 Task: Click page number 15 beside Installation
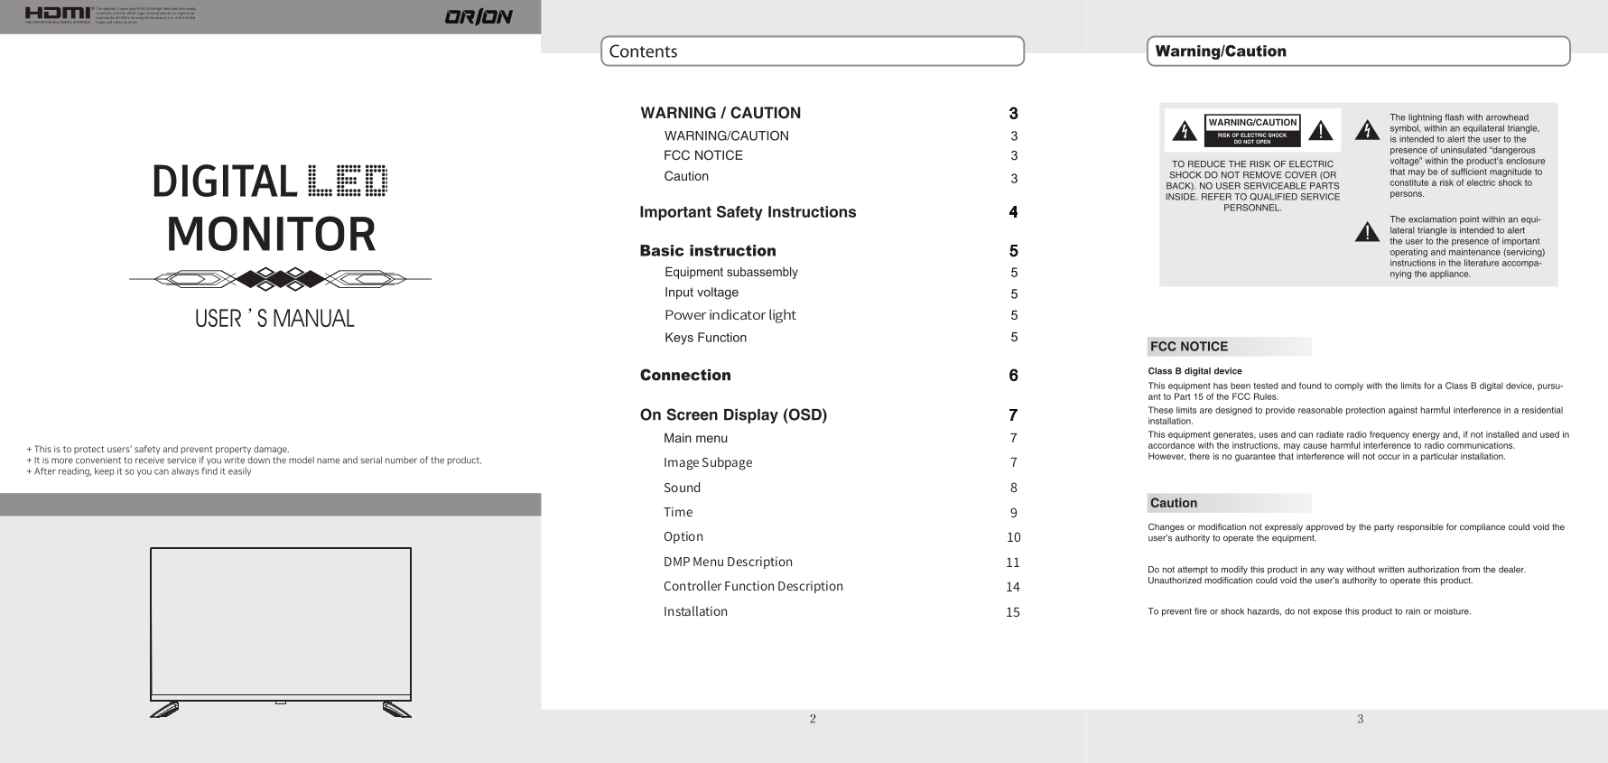point(1013,612)
